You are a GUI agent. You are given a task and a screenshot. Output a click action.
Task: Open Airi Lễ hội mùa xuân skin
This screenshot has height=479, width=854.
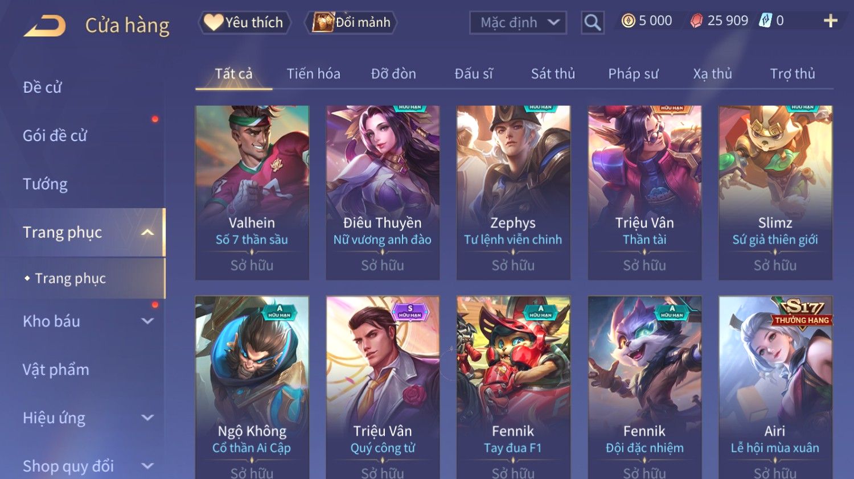pos(775,387)
